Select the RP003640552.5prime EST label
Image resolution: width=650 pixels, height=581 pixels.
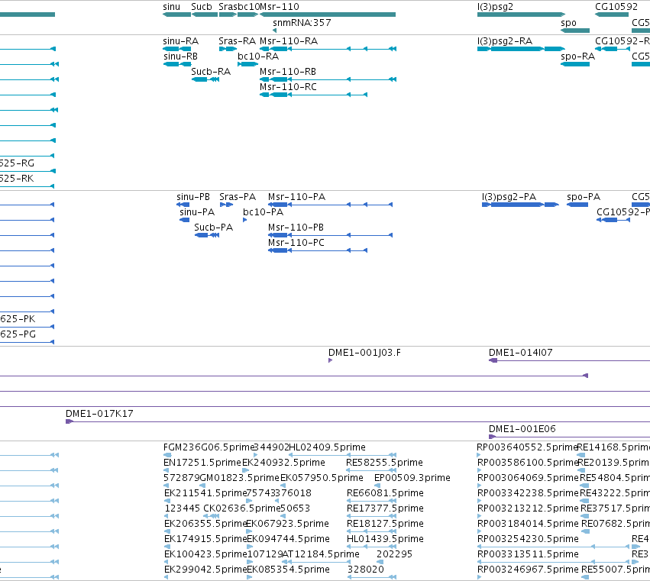[527, 447]
